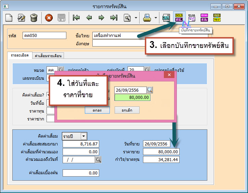Switch to the ค่าเสื่อมรายเดือน tab

click(x=48, y=56)
